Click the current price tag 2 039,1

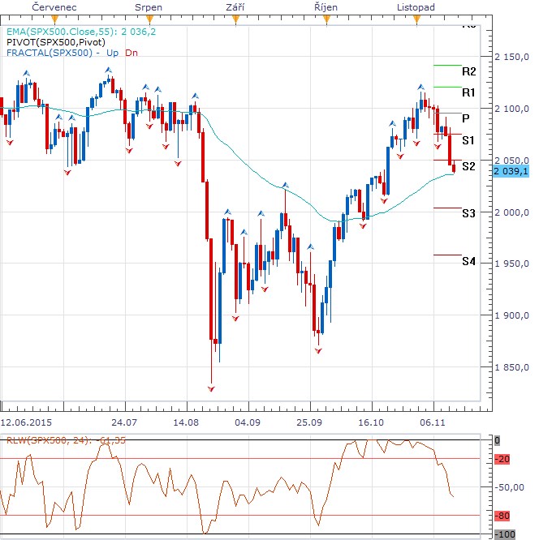(511, 171)
